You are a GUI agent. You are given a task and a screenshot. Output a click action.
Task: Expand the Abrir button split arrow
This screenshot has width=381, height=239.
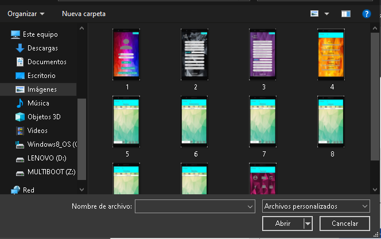coord(308,224)
